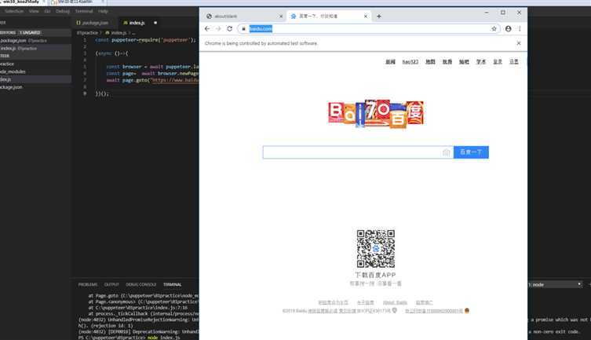Open the 贴吧 link

click(x=464, y=61)
